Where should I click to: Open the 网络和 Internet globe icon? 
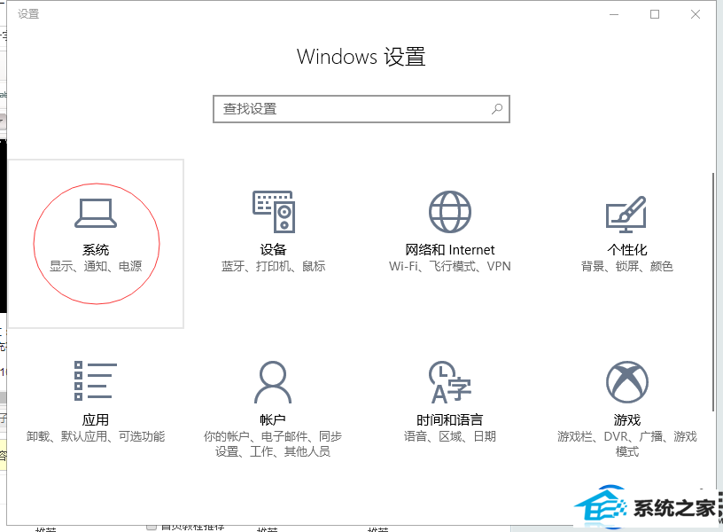450,212
